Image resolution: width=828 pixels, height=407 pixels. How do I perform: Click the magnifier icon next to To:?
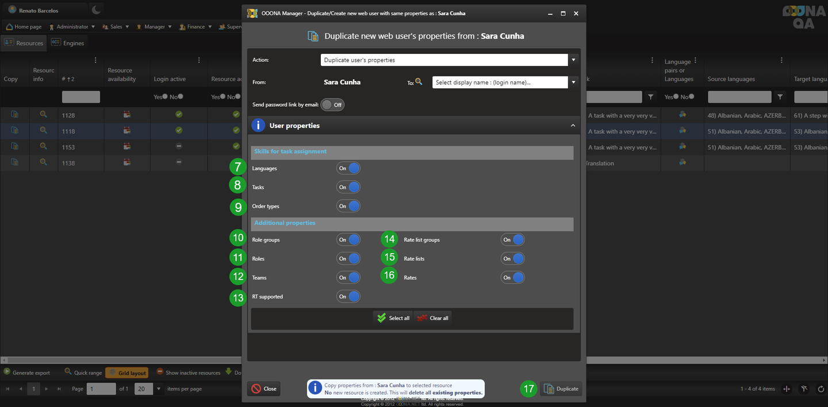pyautogui.click(x=419, y=82)
